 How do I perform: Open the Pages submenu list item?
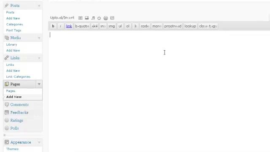click(11, 91)
